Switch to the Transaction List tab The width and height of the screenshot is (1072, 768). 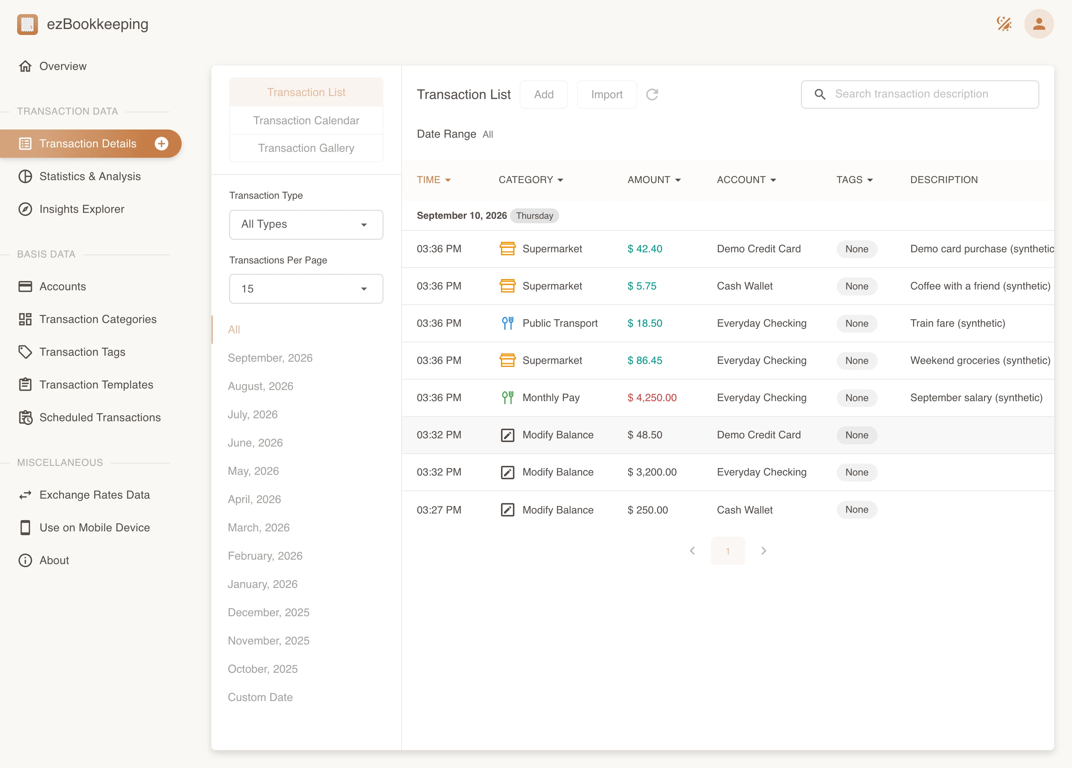[x=306, y=92]
